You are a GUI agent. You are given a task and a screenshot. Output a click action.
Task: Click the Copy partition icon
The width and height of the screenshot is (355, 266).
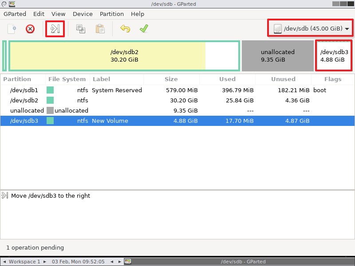[81, 28]
